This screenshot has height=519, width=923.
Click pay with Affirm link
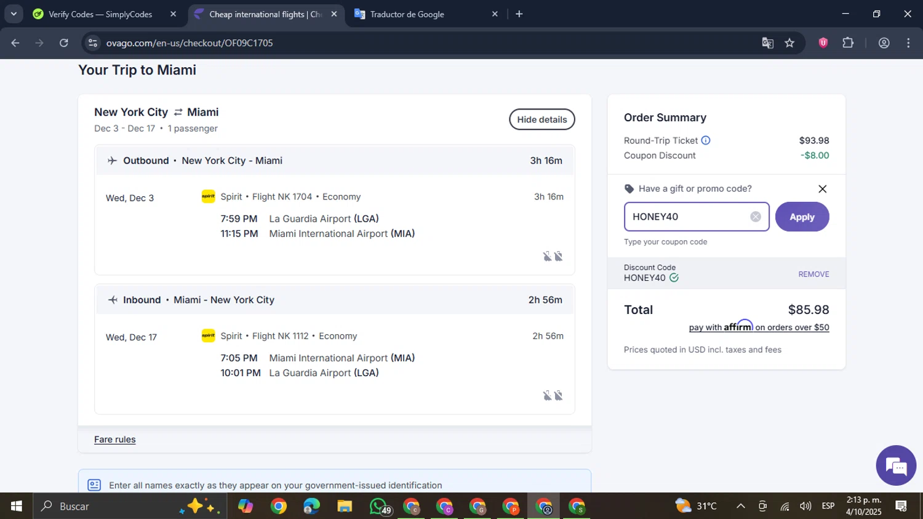(759, 326)
